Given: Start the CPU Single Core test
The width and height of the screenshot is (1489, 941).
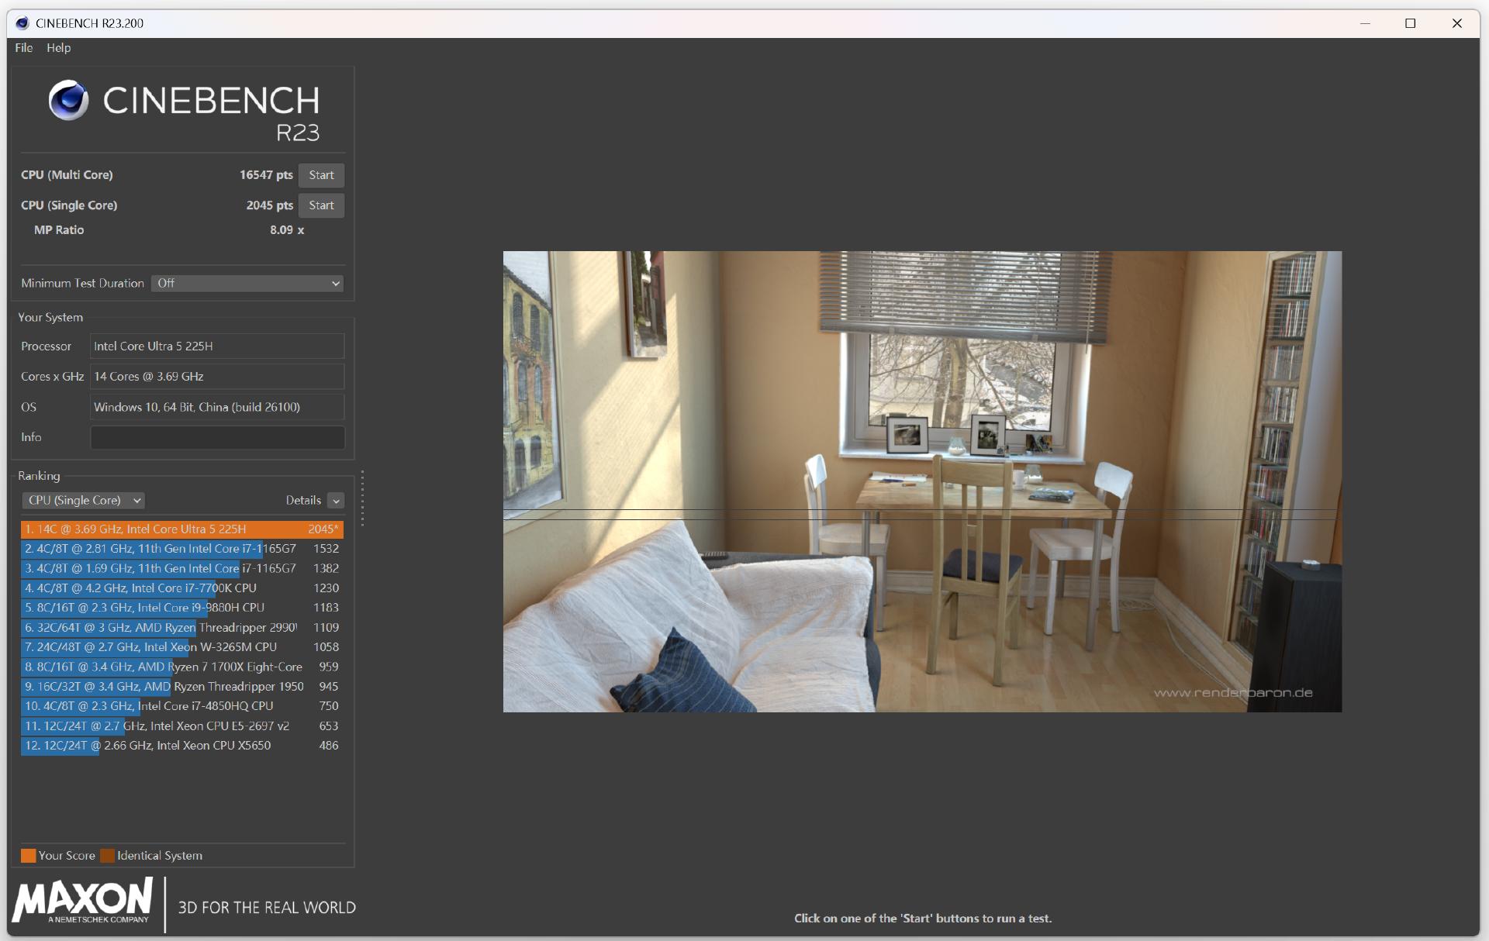Looking at the screenshot, I should [321, 205].
